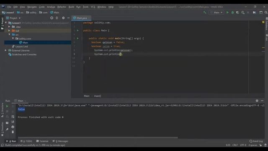Hide the Project tool window
The width and height of the screenshot is (268, 151).
click(x=68, y=18)
